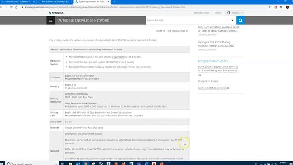Click the Disk Space row label

56,122
